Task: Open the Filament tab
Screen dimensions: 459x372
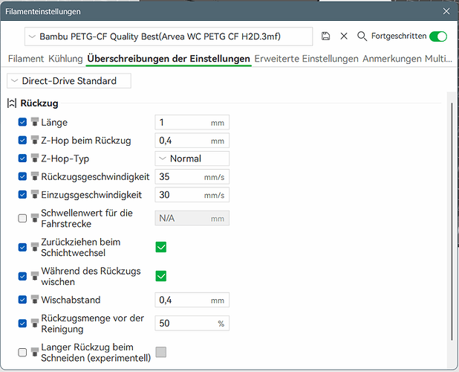Action: [x=26, y=59]
